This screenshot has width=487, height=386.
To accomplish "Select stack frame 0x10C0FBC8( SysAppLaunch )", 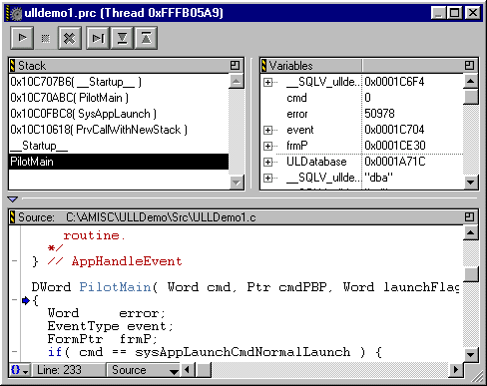I will (x=119, y=114).
